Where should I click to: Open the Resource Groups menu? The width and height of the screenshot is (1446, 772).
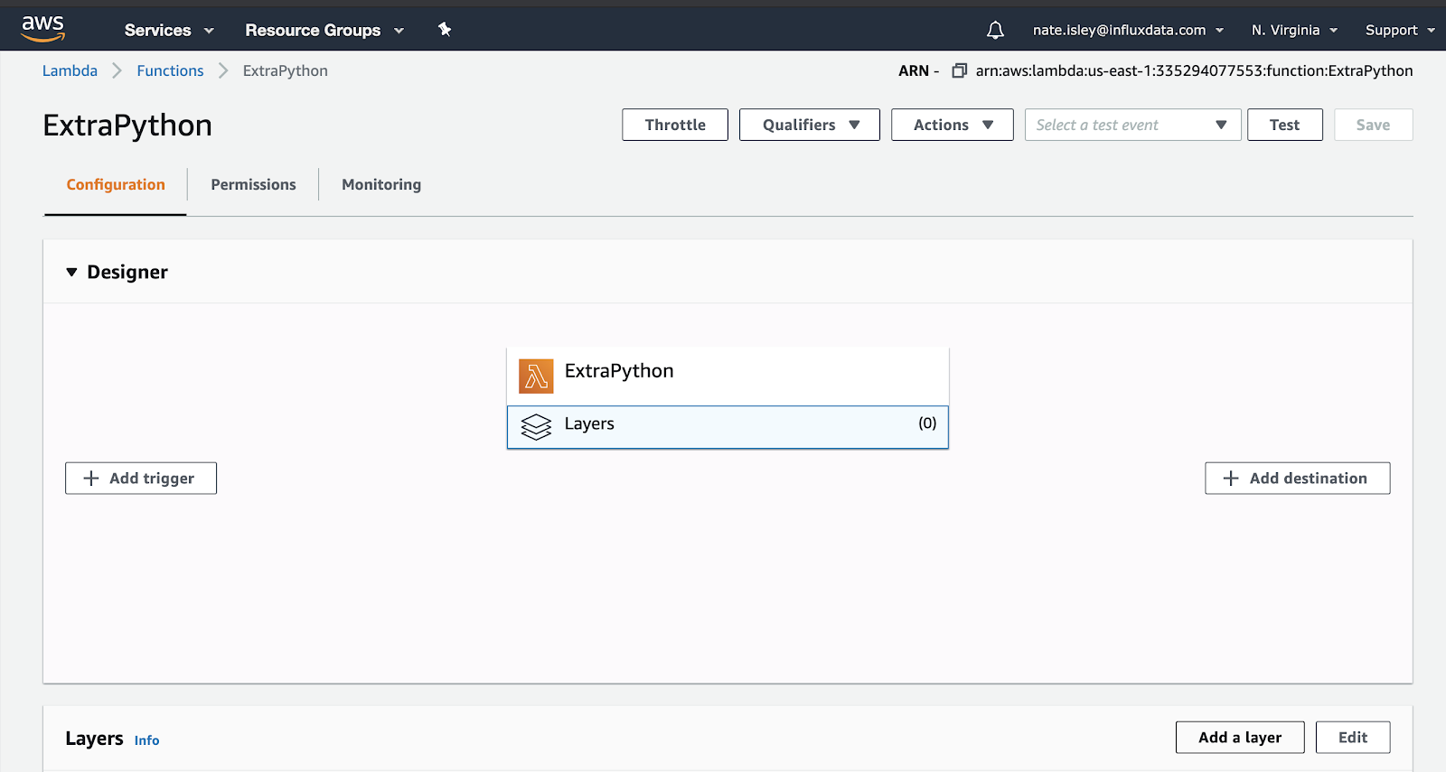coord(324,30)
